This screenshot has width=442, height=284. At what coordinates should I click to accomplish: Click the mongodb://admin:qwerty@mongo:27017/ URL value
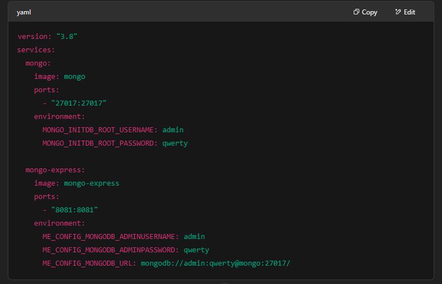point(215,263)
